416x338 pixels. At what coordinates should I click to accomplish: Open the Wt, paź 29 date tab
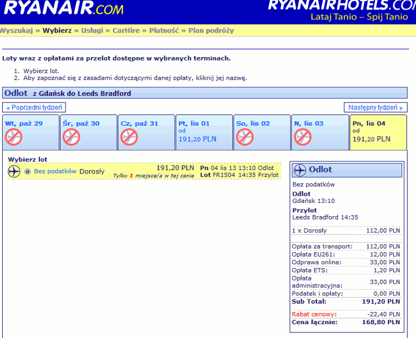pyautogui.click(x=31, y=132)
